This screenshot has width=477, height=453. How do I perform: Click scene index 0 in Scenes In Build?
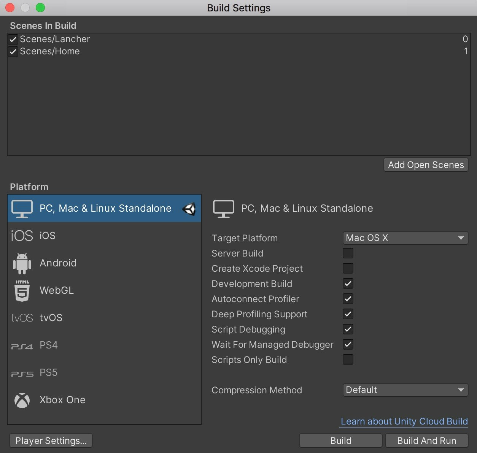click(x=465, y=39)
